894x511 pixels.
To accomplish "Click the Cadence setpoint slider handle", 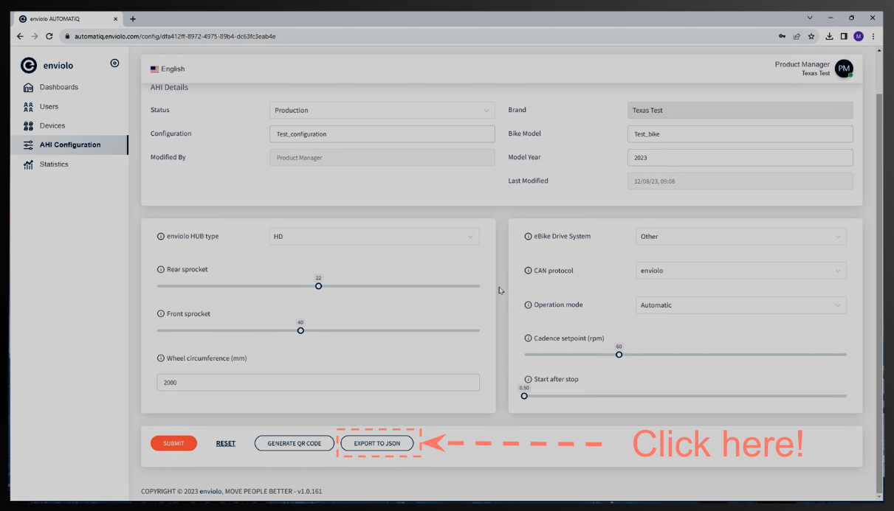I will (619, 355).
